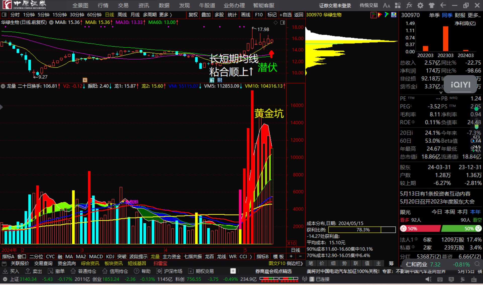Open the grid layout icon in title bar
The image size is (483, 285).
pos(398,6)
